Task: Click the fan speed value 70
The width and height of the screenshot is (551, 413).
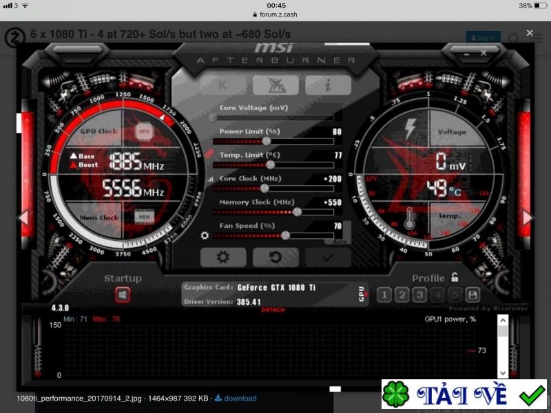Action: click(337, 226)
